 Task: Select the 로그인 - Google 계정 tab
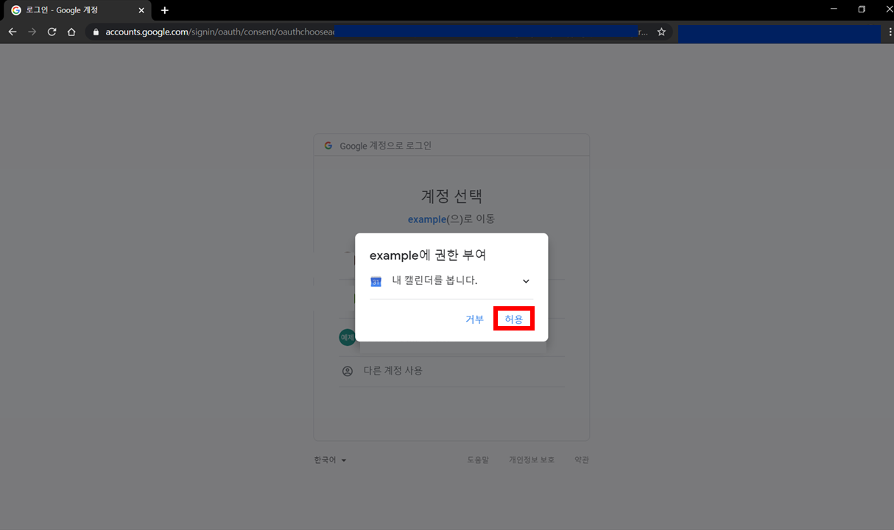click(x=76, y=10)
